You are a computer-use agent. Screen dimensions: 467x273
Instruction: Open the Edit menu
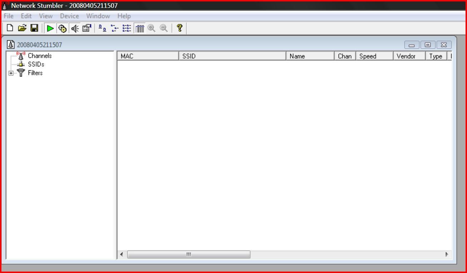point(26,16)
